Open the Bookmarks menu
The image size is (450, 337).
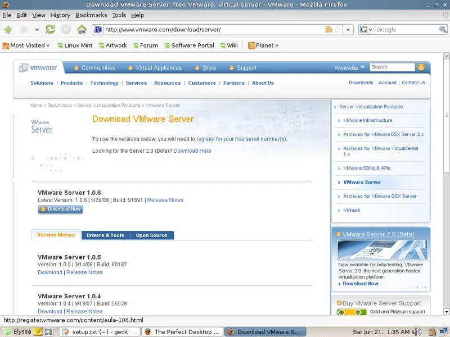coord(91,15)
